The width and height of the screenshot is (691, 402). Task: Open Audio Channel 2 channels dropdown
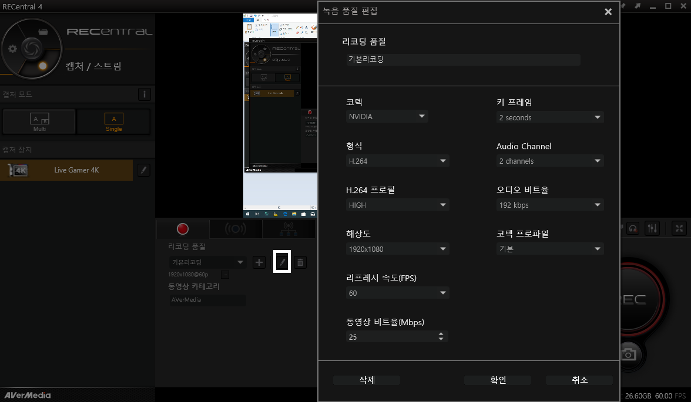click(x=550, y=161)
